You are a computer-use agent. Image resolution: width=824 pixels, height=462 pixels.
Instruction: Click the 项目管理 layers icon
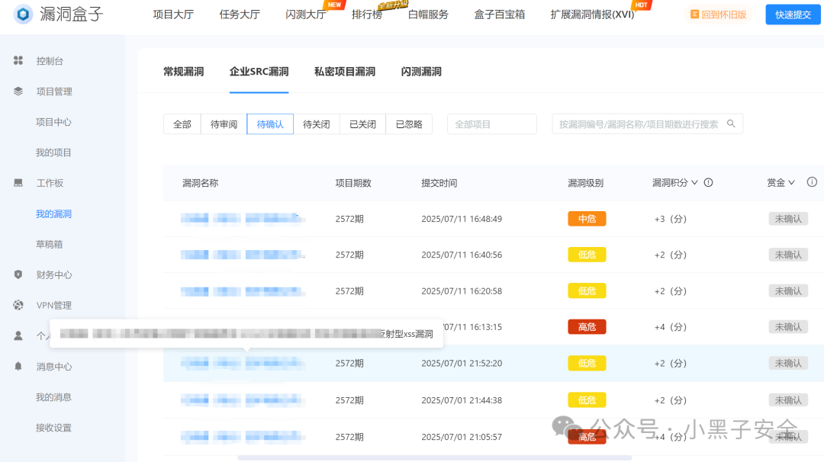pos(18,91)
